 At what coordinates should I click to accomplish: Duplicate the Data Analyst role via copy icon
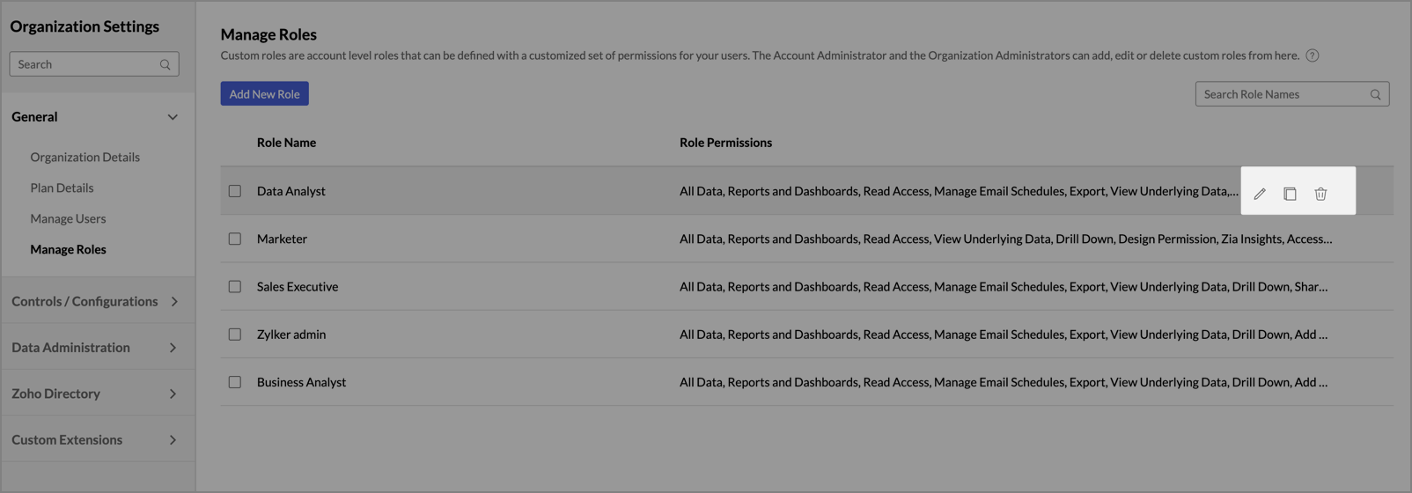coord(1290,194)
